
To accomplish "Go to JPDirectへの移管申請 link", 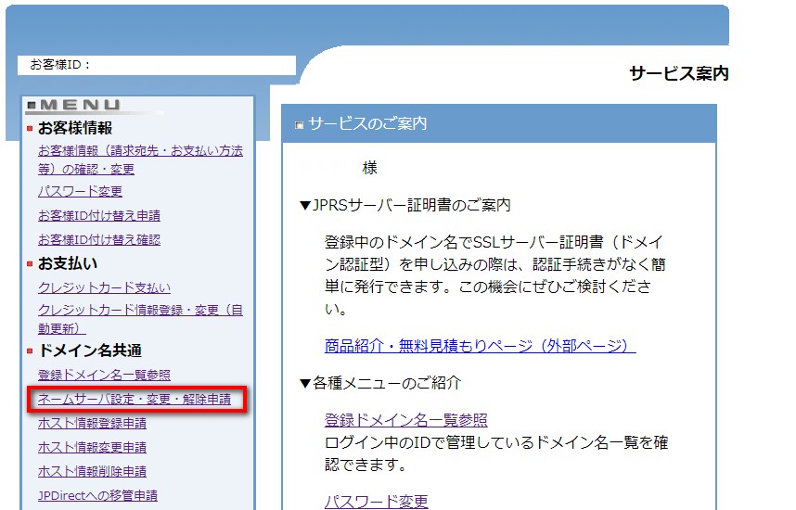I will point(97,495).
